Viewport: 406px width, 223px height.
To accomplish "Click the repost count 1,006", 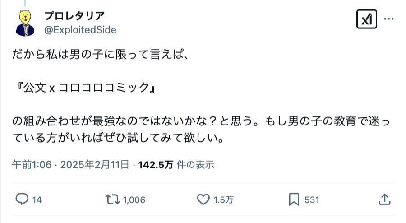I will pyautogui.click(x=134, y=200).
